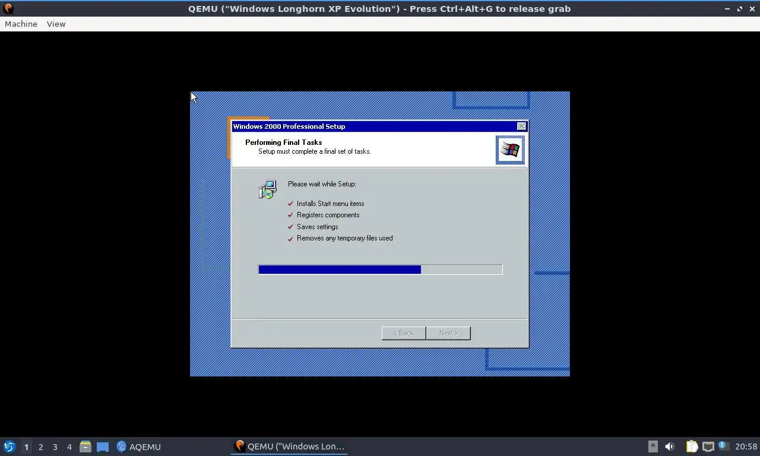Switch to the AQEMU taskbar entry
The image size is (760, 456).
[139, 446]
